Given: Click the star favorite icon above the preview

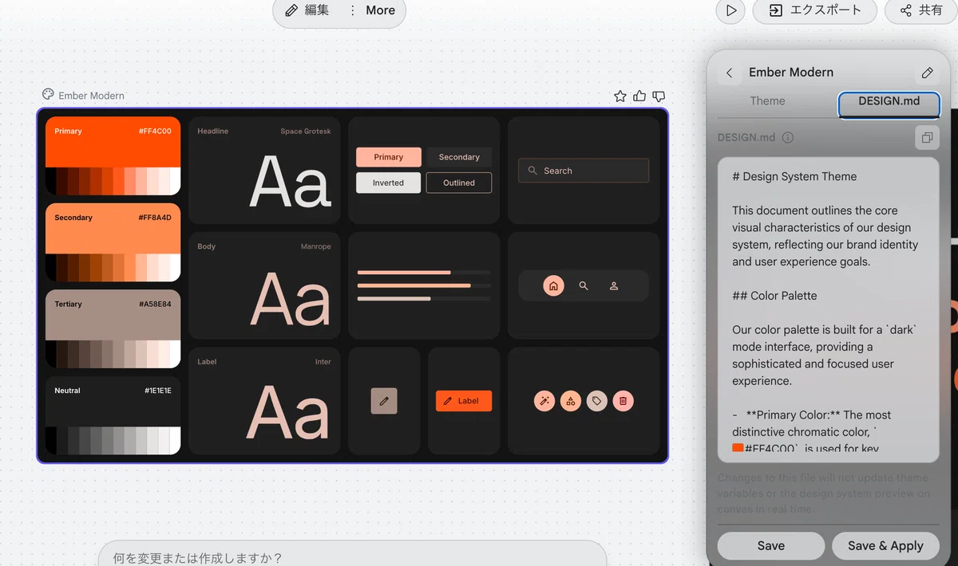Looking at the screenshot, I should point(620,96).
